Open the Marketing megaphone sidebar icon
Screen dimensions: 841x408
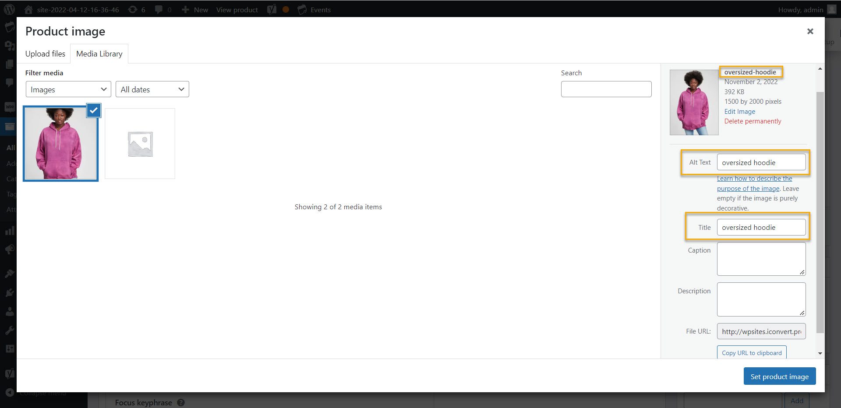click(9, 250)
